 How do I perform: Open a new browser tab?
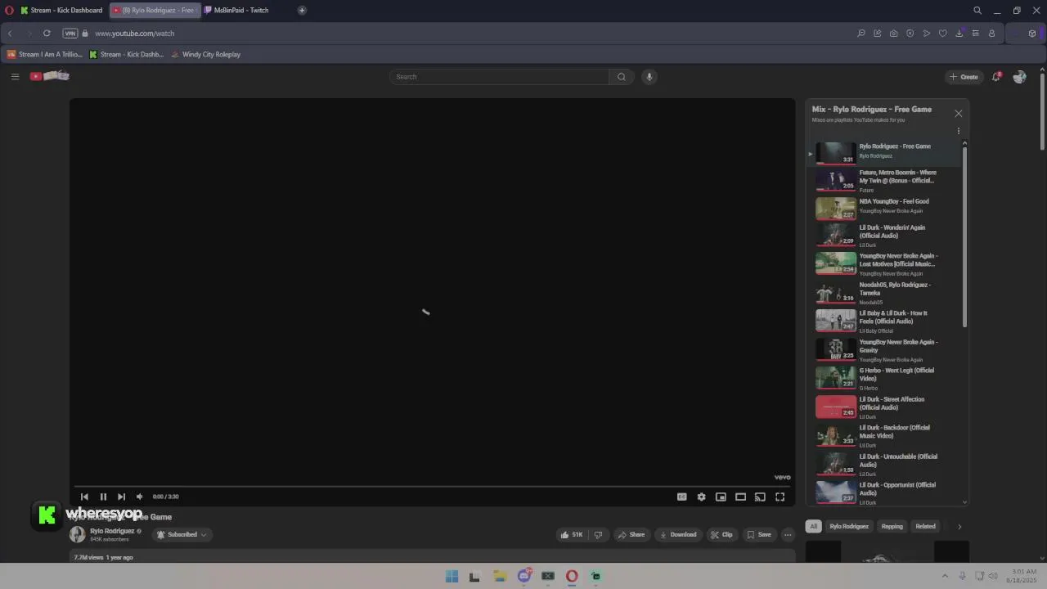[x=302, y=11]
